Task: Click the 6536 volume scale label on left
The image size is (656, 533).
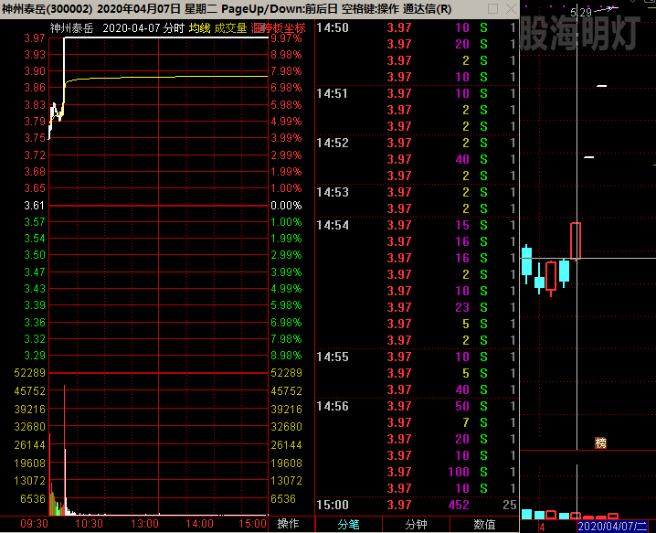Action: (x=33, y=498)
